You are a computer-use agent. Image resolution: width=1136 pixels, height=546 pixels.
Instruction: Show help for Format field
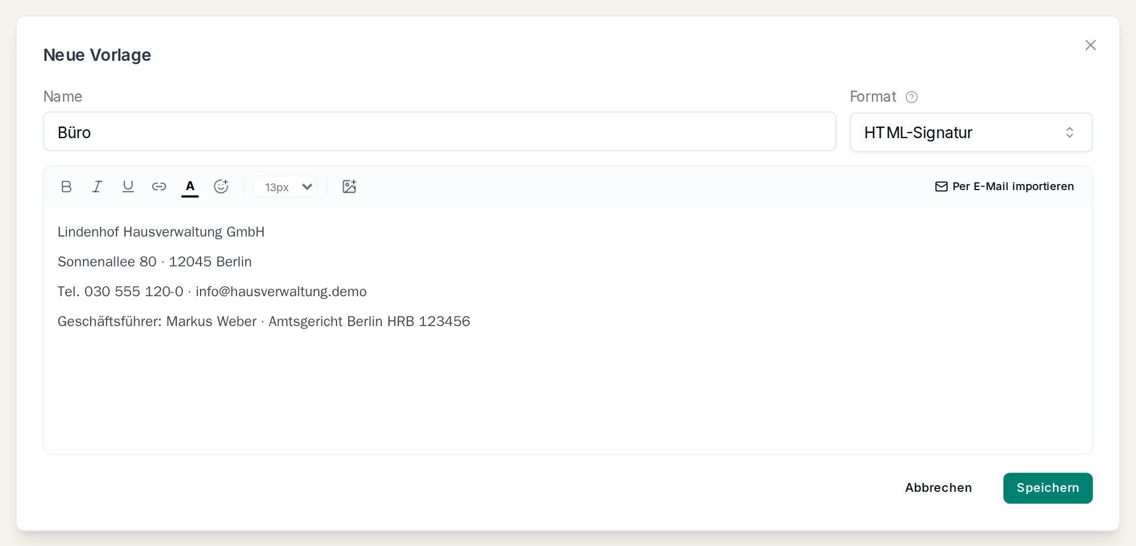point(912,97)
